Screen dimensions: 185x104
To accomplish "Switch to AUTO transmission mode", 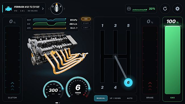I will (x=130, y=98).
